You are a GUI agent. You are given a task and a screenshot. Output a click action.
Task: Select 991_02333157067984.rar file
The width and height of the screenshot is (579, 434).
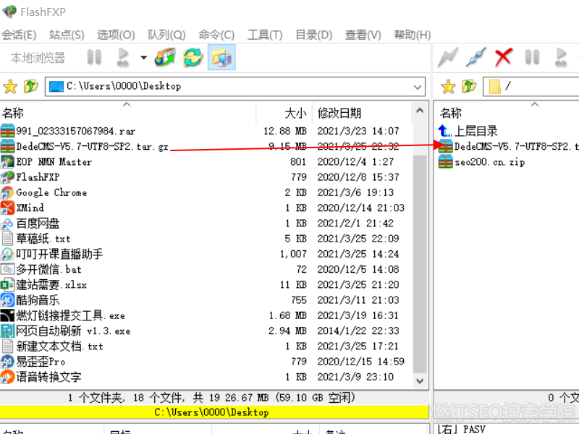pos(75,131)
